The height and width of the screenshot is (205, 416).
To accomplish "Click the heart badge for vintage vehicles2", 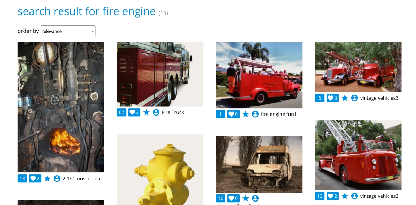I will tap(332, 196).
